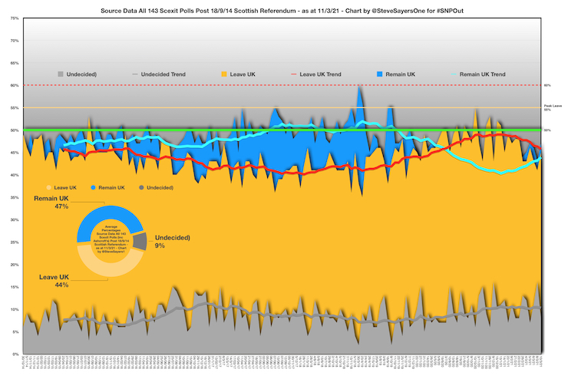Click the grey Undecided legend square at top
Screen dimensions: 568x379
(x=59, y=74)
